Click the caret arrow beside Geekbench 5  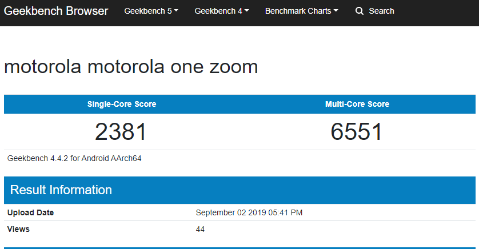point(176,11)
